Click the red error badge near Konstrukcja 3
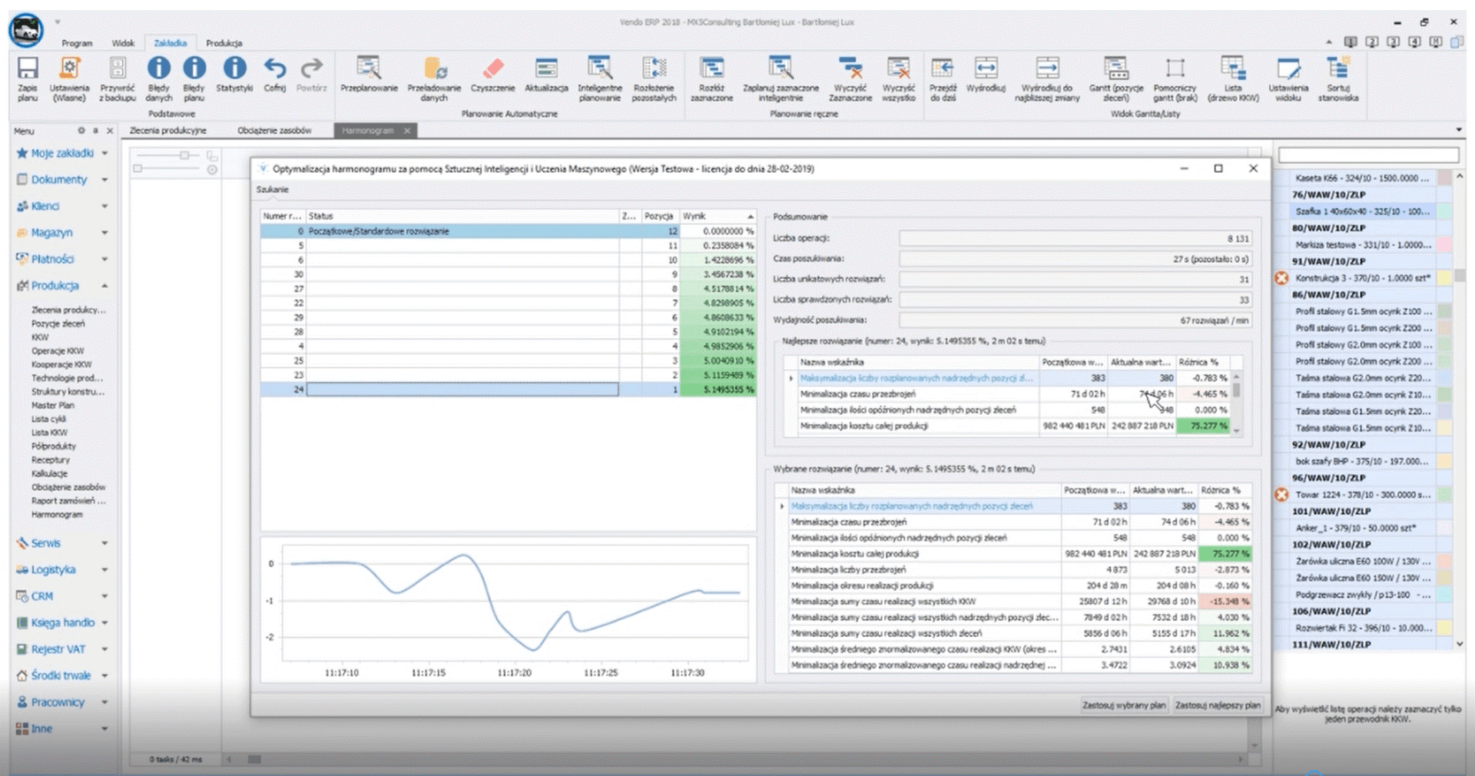This screenshot has width=1475, height=776. (x=1281, y=278)
